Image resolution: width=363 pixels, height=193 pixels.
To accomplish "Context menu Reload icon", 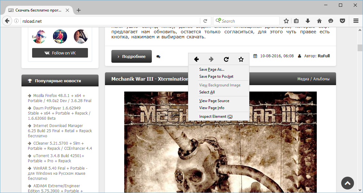I will coord(226,59).
